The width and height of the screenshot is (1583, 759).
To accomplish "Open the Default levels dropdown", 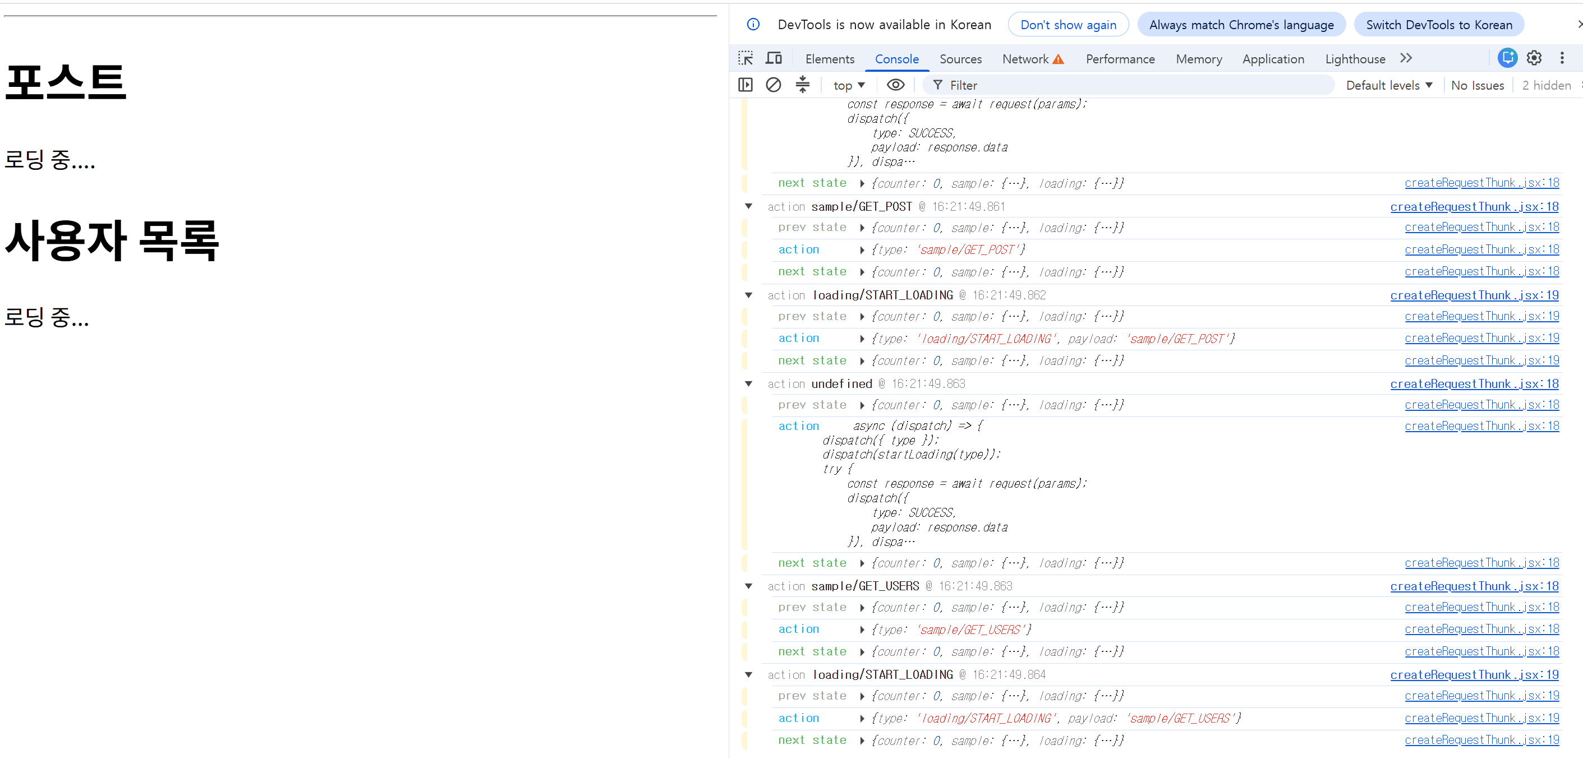I will (x=1389, y=85).
